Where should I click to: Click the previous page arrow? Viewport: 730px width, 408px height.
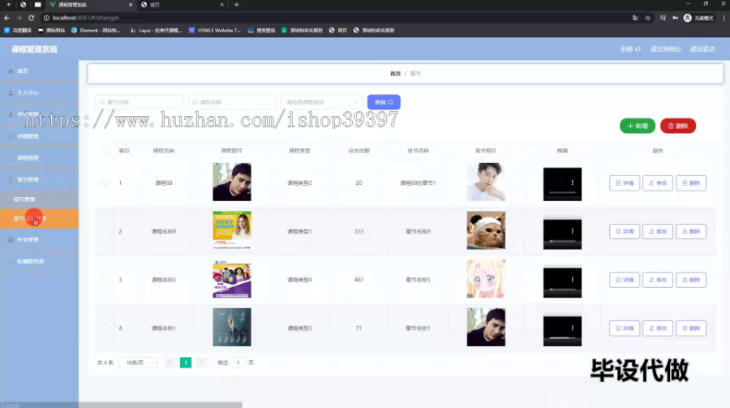coord(170,363)
